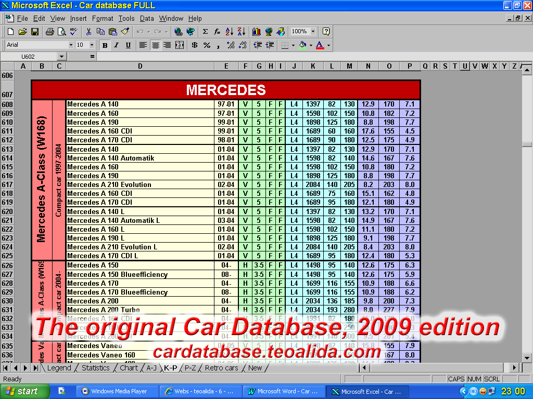Toggle Italic formatting button
This screenshot has height=399, width=533.
click(116, 45)
